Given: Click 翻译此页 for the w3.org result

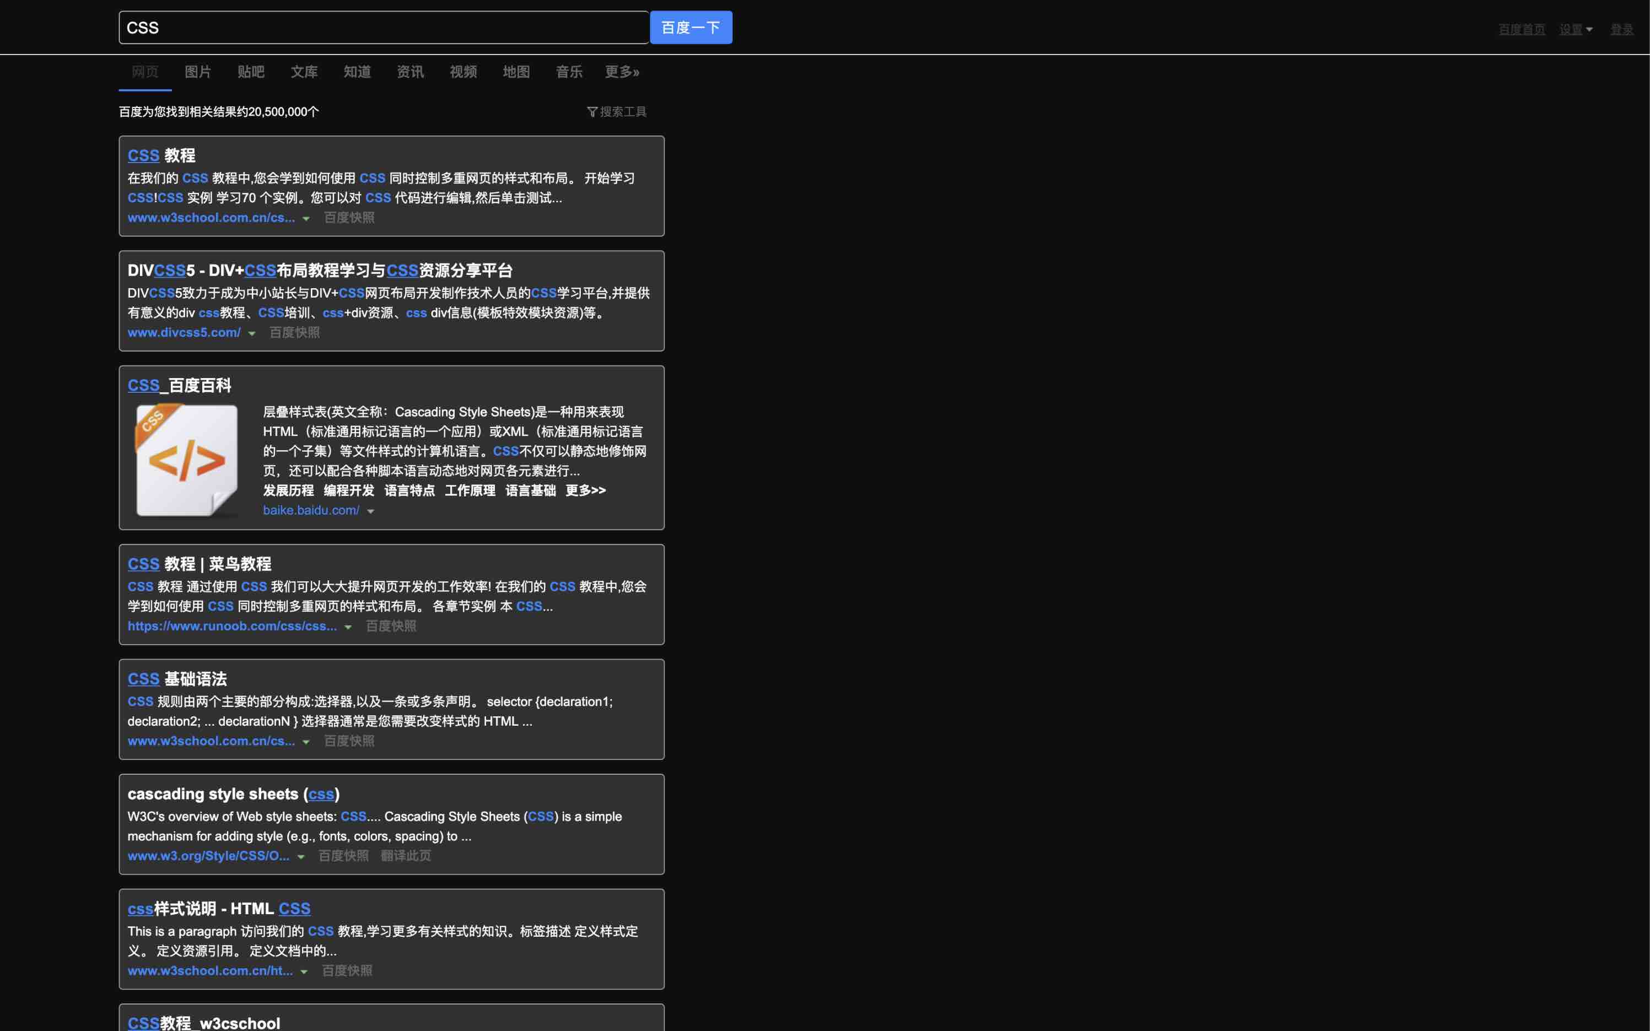Looking at the screenshot, I should tap(406, 856).
